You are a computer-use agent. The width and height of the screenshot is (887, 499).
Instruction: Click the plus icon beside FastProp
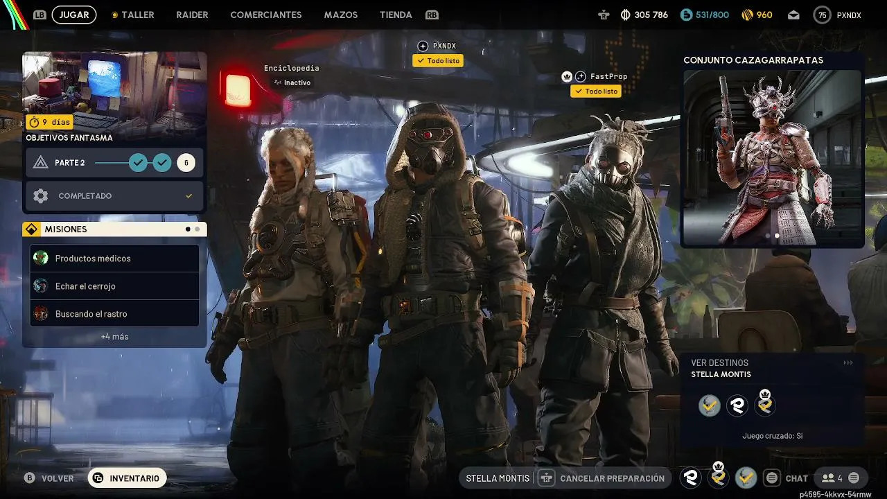coord(581,76)
